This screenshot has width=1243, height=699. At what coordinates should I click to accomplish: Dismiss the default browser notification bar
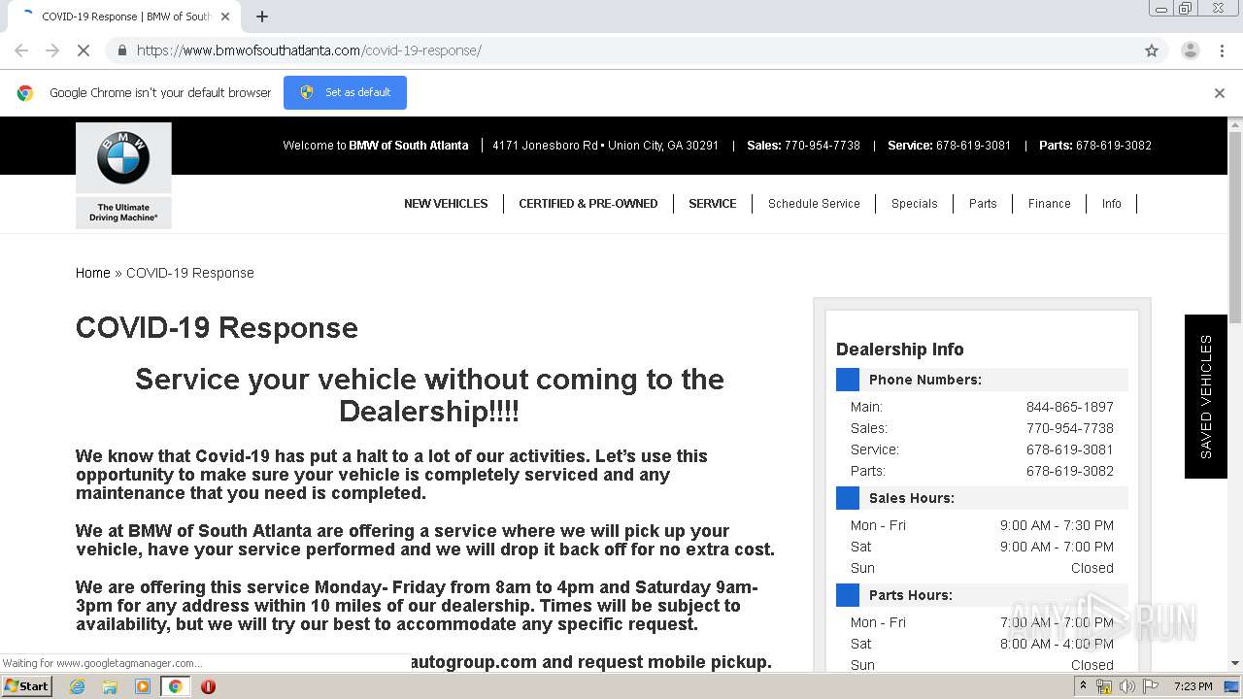[1220, 93]
